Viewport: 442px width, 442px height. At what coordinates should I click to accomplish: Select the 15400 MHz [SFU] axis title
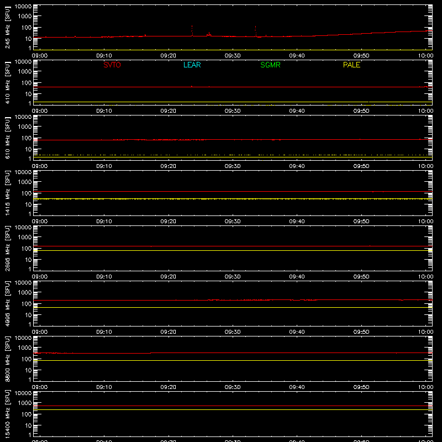coord(7,414)
